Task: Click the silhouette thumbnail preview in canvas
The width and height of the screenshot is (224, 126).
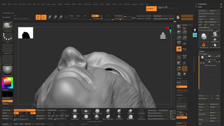Action: coord(26,33)
